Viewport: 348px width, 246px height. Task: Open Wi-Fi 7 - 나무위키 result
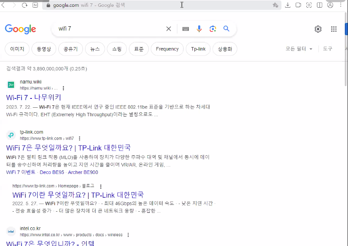point(34,97)
